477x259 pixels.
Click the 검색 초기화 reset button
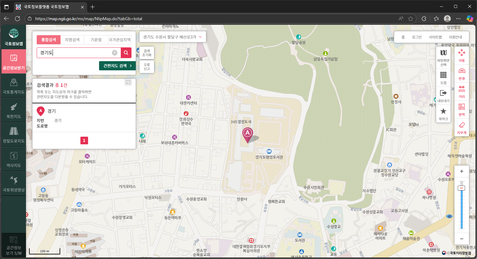pos(147,53)
